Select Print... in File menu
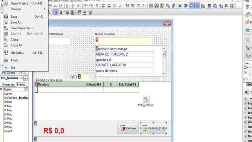Image resolution: width=252 pixels, height=142 pixels. (26, 60)
